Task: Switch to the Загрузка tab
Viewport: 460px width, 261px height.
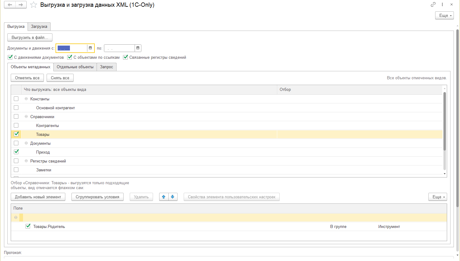Action: (x=39, y=27)
